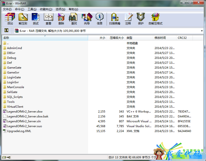
Task: Sort by the 大小 column header
Action: (x=97, y=38)
